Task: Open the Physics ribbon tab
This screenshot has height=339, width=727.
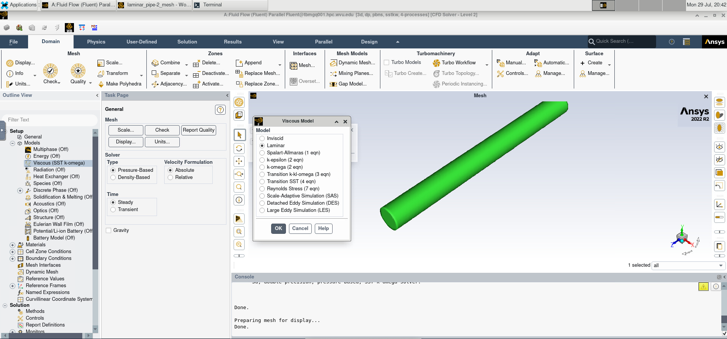Action: click(96, 42)
